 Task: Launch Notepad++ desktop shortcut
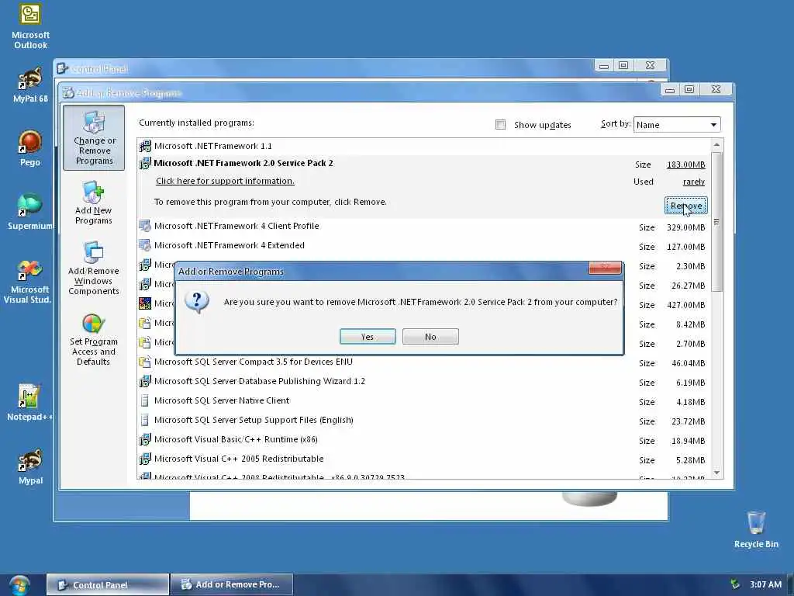pyautogui.click(x=29, y=403)
